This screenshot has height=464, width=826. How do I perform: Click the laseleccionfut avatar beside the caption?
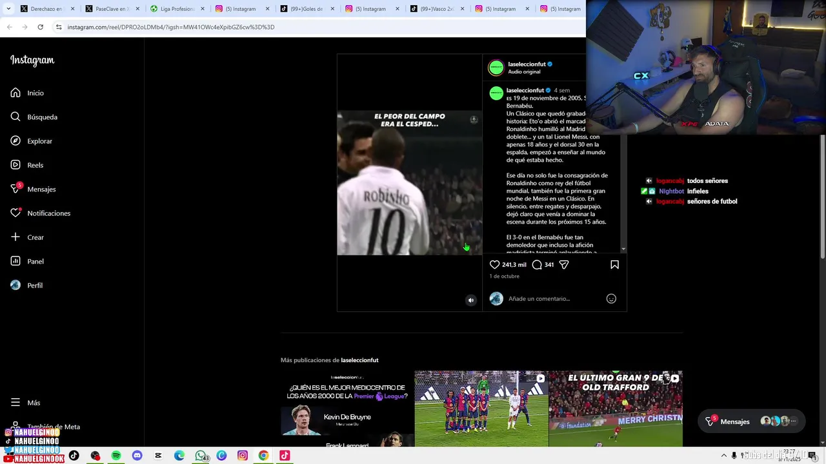click(x=496, y=93)
